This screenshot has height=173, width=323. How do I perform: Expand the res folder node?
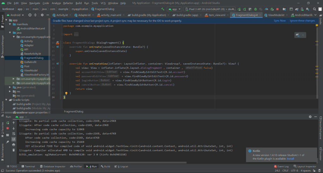pos(10,91)
